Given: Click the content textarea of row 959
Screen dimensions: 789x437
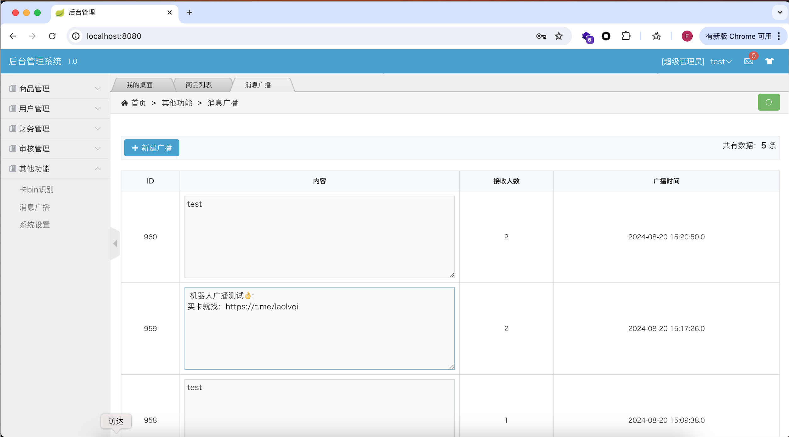Looking at the screenshot, I should click(320, 328).
